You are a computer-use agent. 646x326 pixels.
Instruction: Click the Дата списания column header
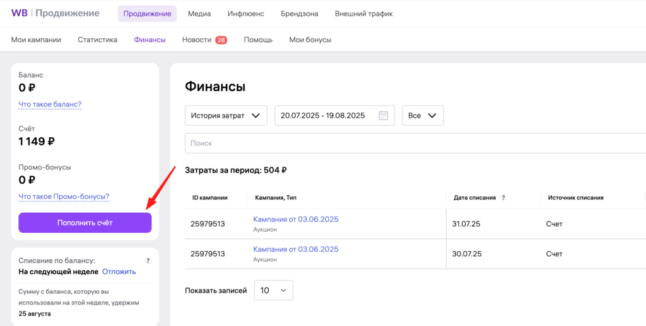coord(474,198)
